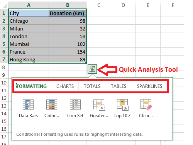193x145 pixels.
Task: Select the Mumbai cell
Action: point(29,44)
